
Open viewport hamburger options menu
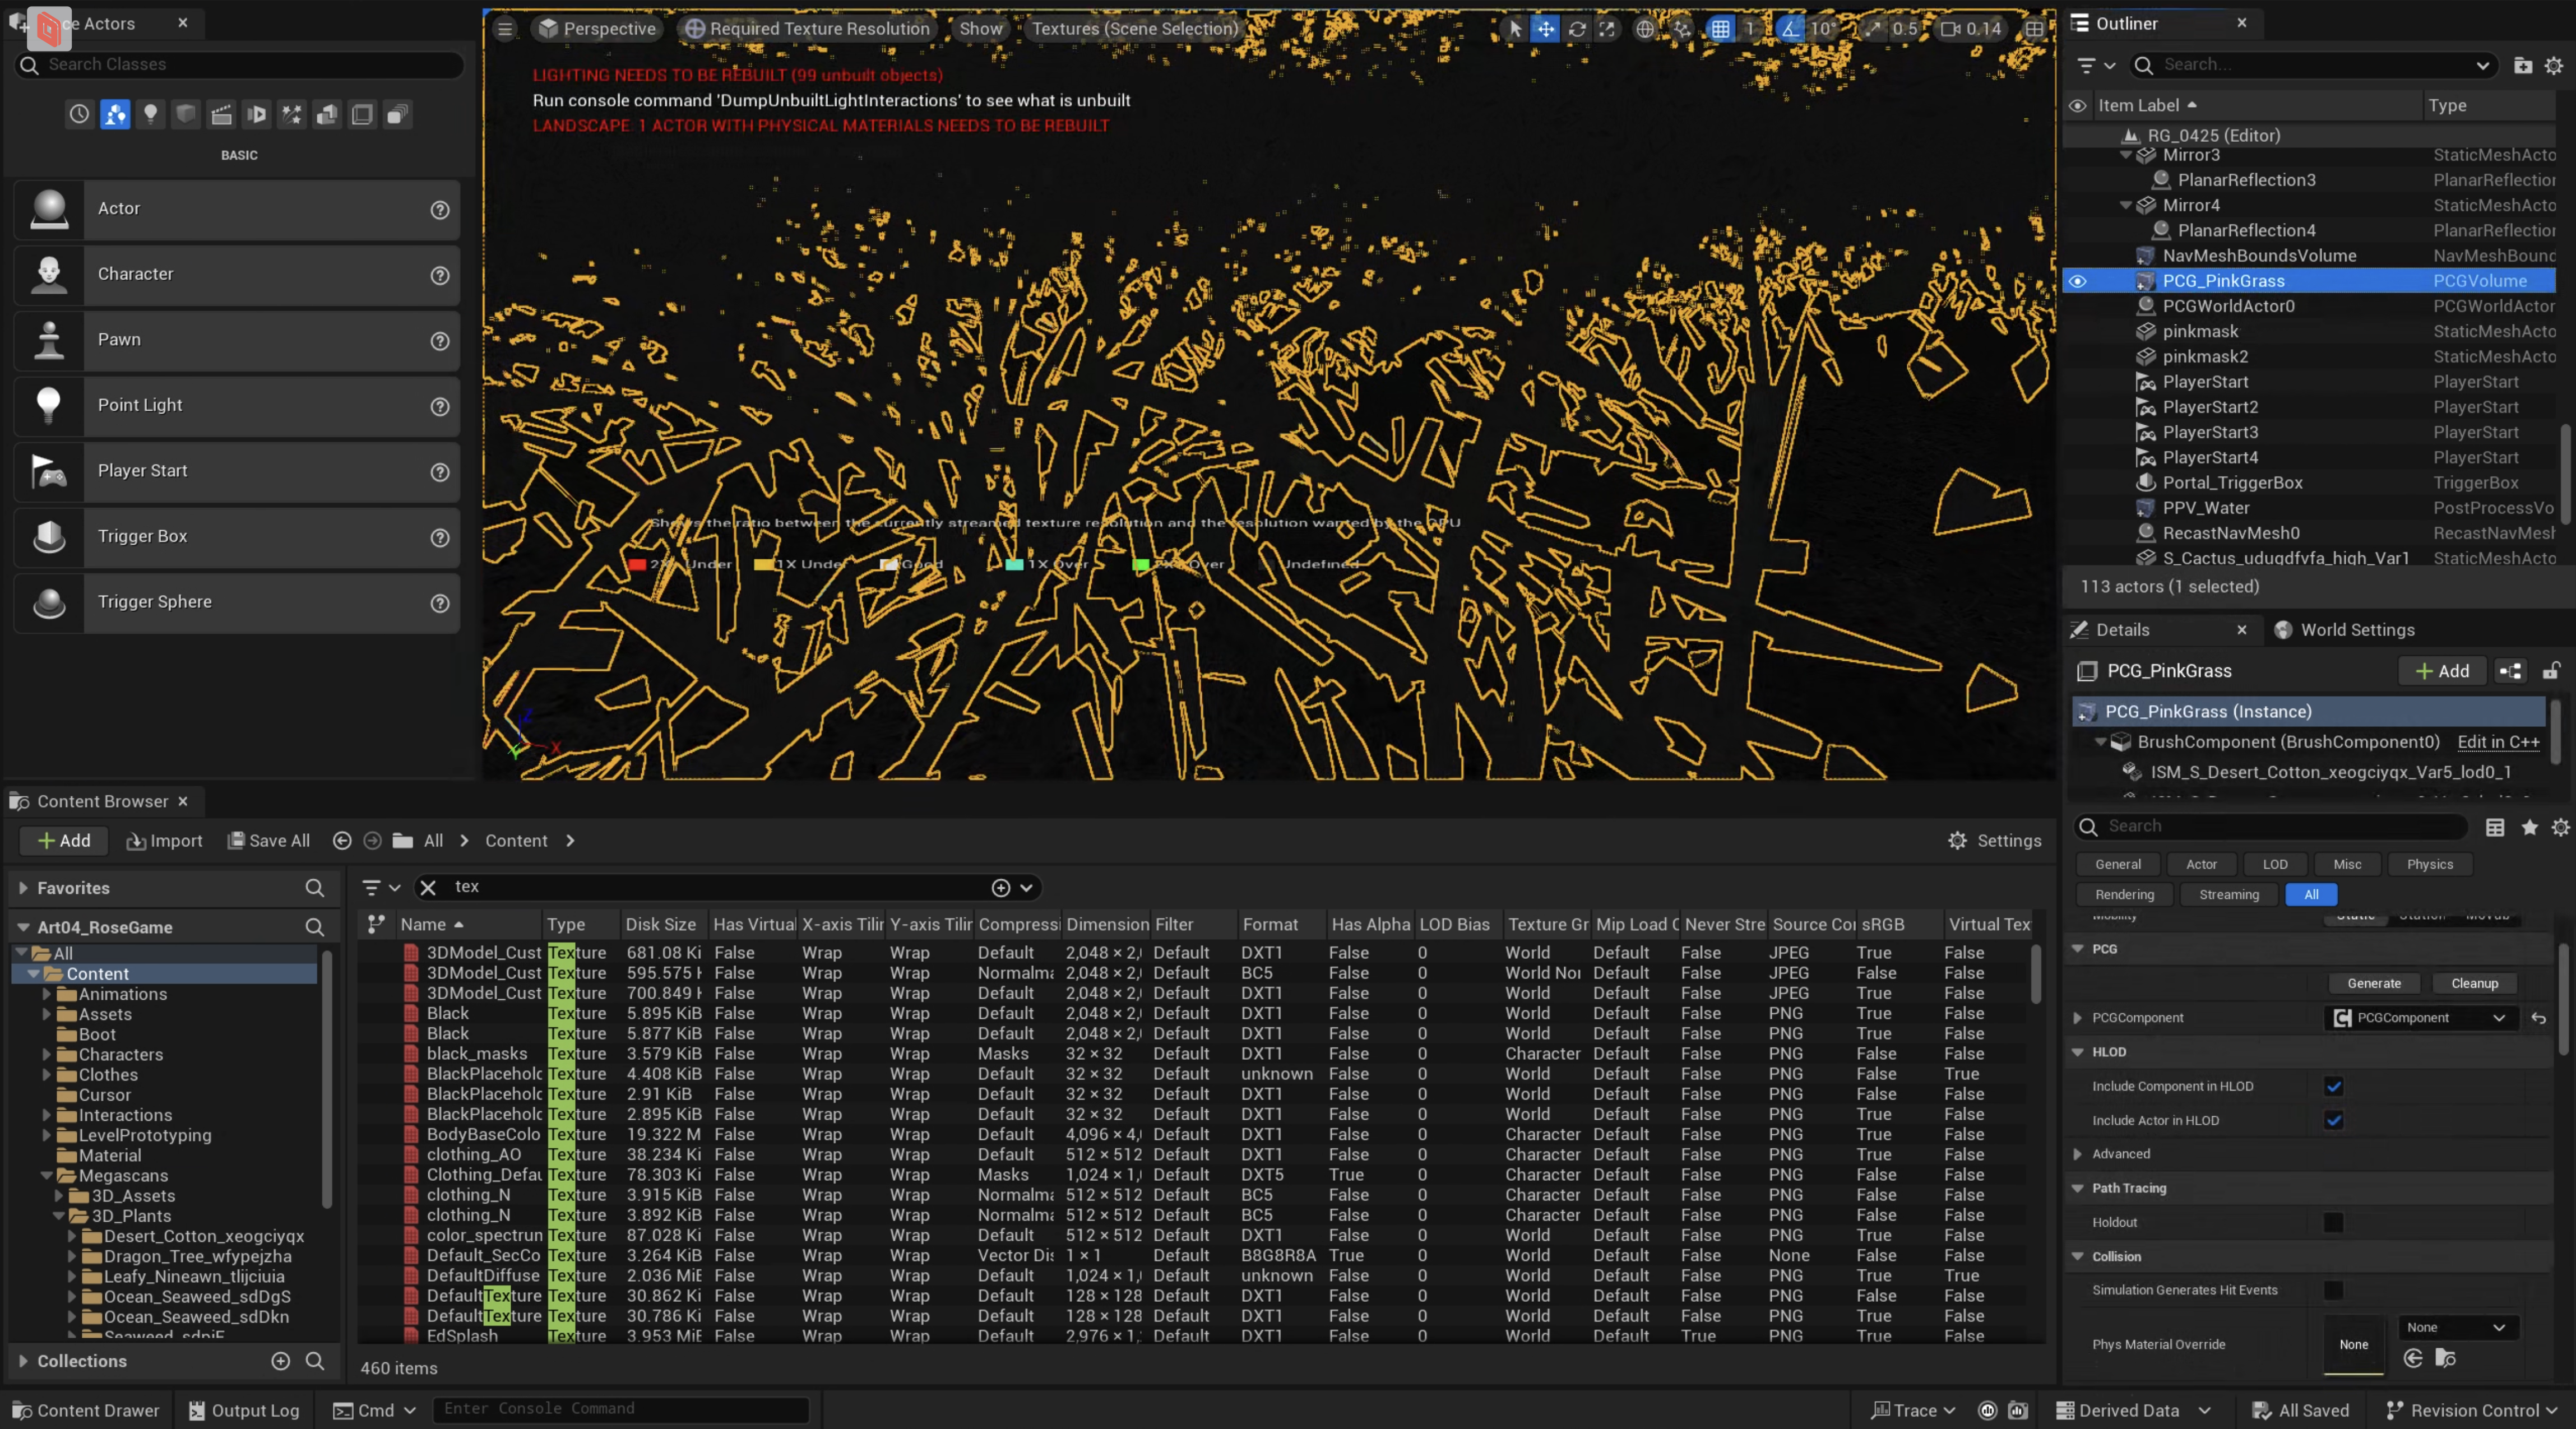505,29
